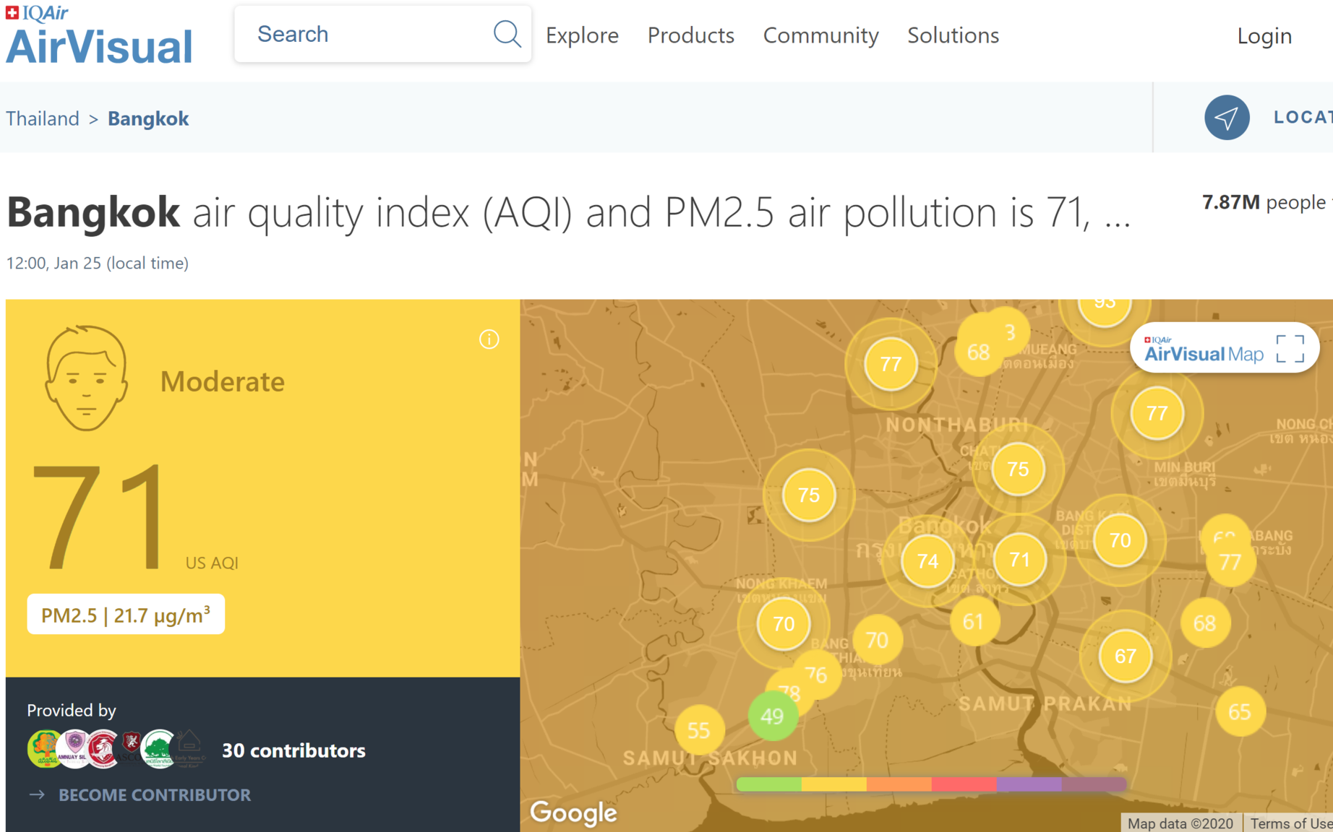Click the Bangkok breadcrumb

[x=148, y=118]
